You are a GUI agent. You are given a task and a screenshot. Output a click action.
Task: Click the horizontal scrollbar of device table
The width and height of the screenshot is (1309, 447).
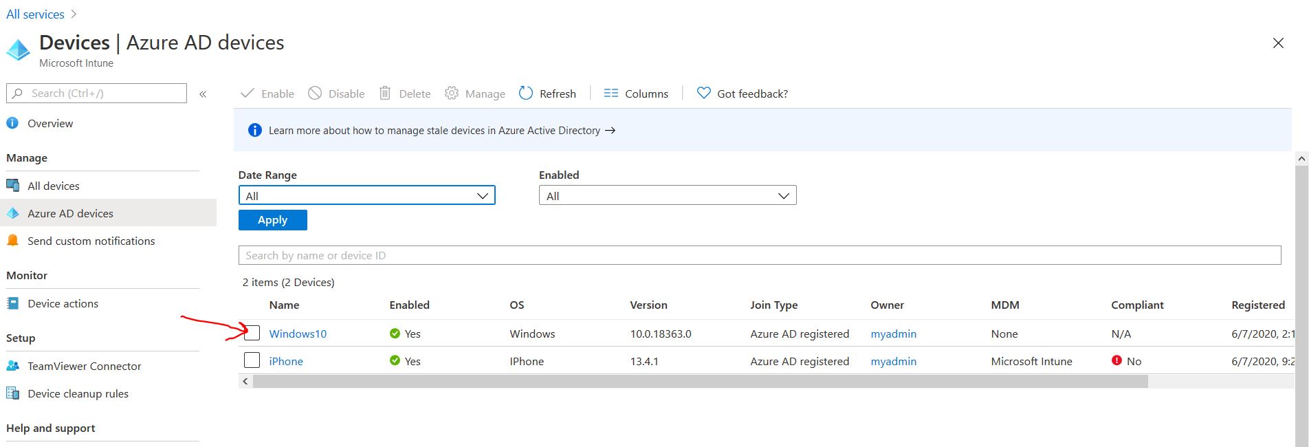tap(700, 382)
